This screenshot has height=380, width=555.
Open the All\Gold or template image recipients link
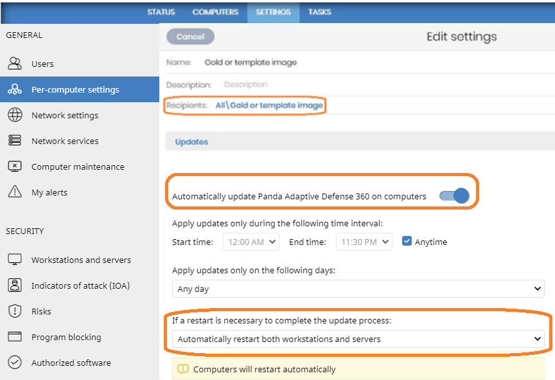click(269, 105)
